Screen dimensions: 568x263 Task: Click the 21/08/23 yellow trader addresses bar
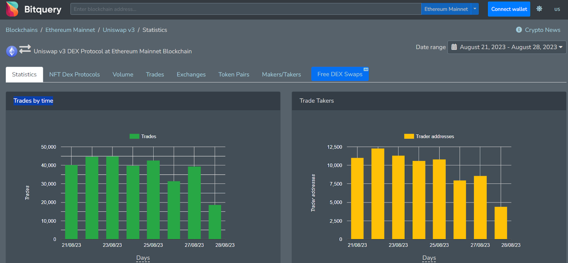[357, 198]
